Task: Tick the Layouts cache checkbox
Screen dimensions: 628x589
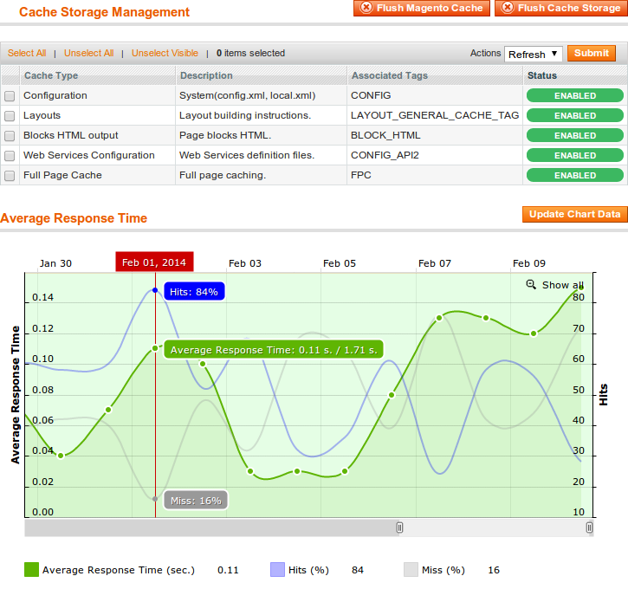Action: click(10, 116)
